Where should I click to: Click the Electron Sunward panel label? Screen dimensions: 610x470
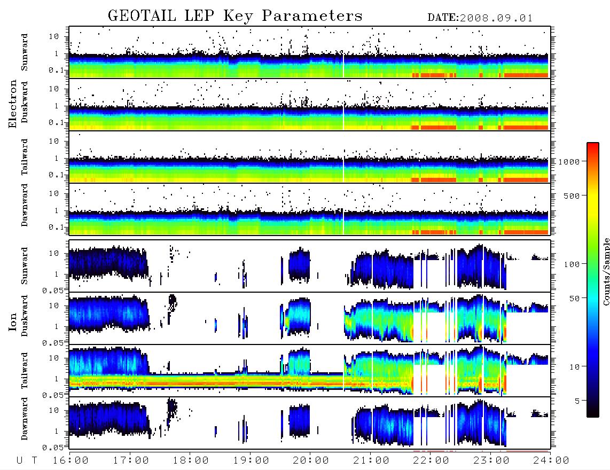click(25, 52)
